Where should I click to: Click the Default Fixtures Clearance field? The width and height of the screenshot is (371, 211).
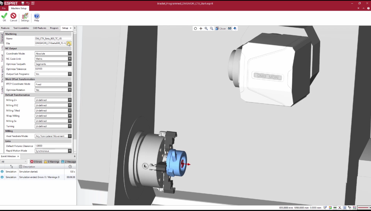53,146
